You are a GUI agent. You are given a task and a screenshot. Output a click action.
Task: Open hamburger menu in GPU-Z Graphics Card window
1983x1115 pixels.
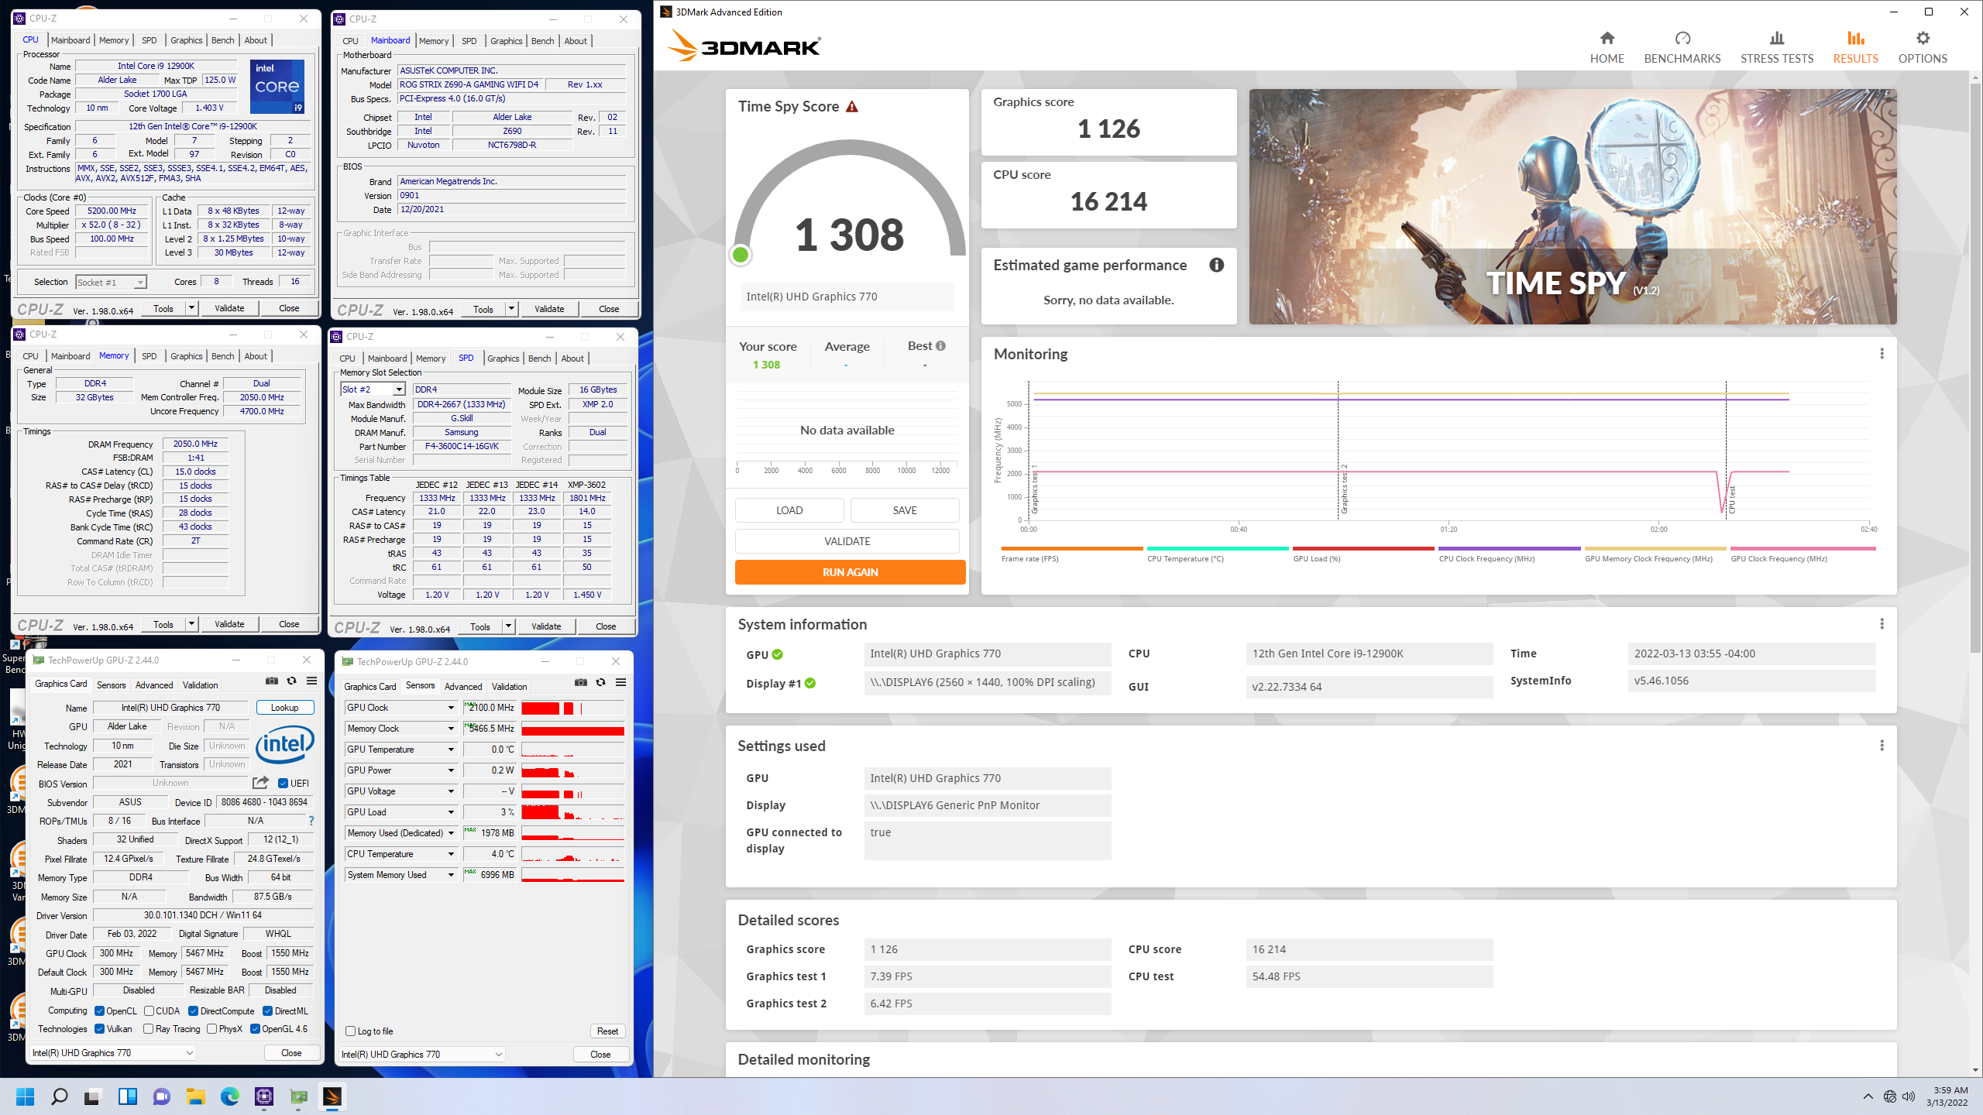coord(311,681)
